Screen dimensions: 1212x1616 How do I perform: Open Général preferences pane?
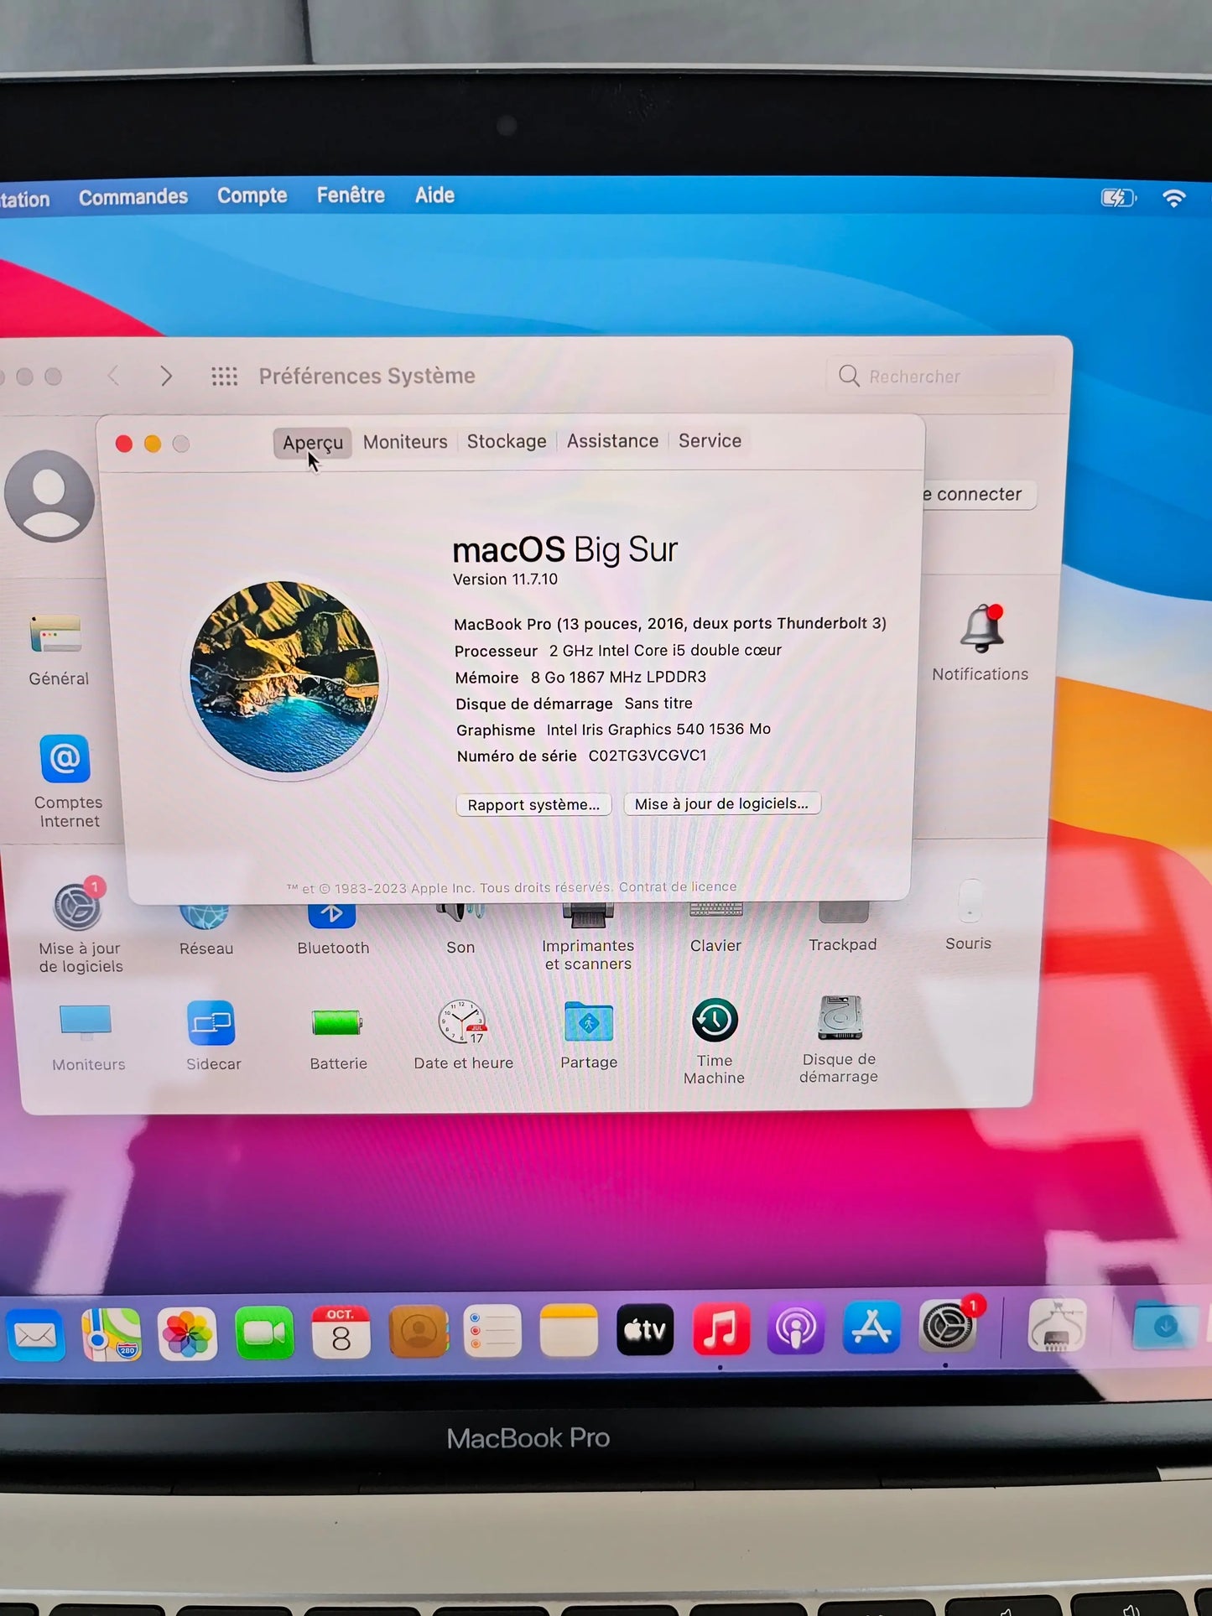coord(57,635)
